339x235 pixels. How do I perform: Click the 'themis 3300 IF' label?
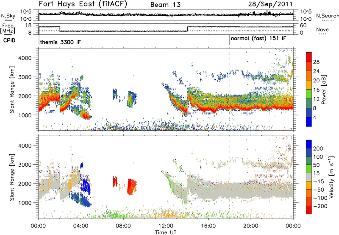coord(60,42)
